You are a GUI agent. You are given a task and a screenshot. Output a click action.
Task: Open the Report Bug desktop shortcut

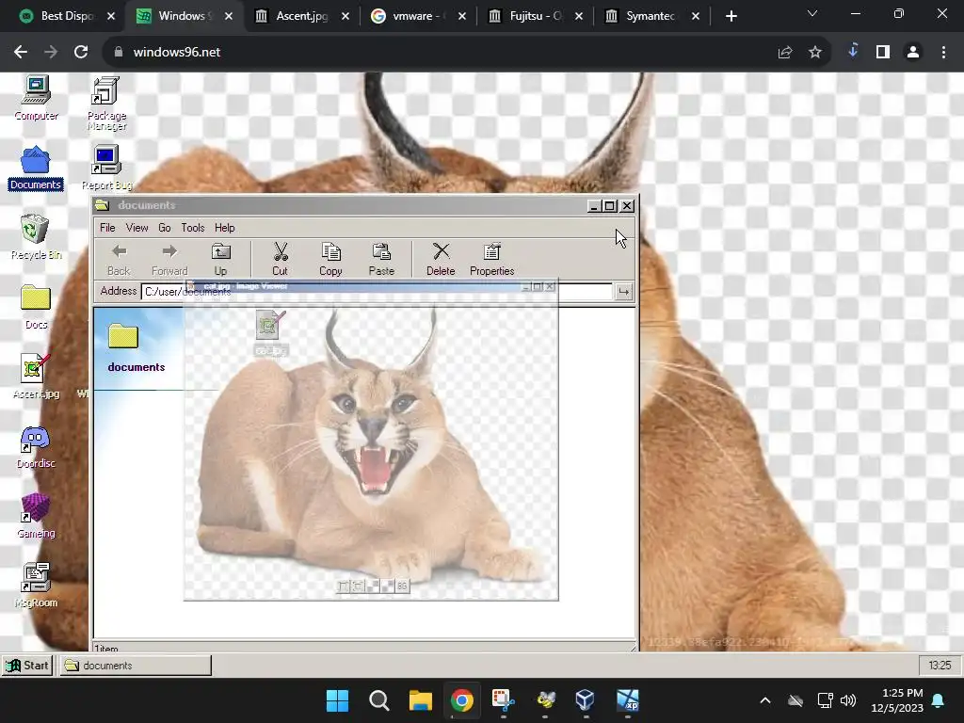(x=106, y=168)
